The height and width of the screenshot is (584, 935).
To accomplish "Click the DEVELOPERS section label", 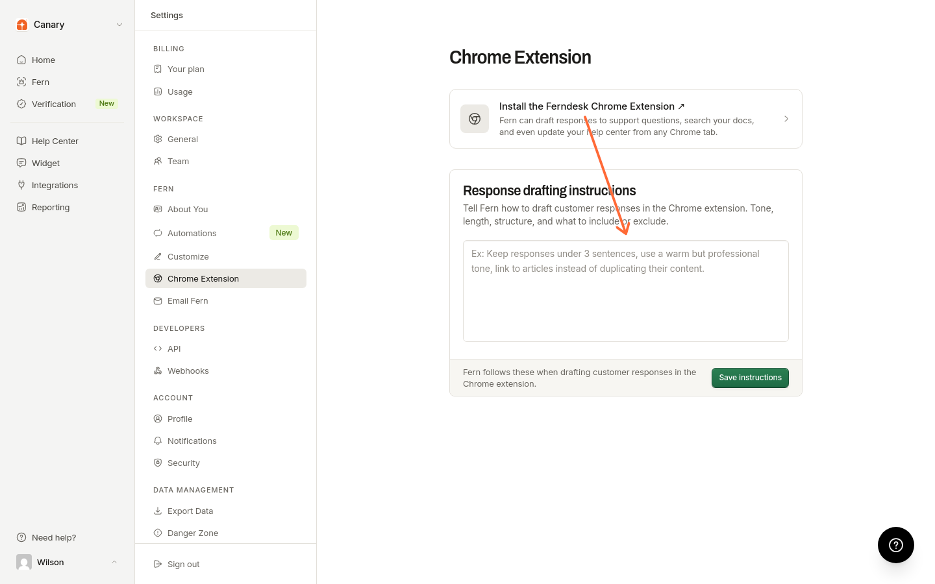I will (x=179, y=328).
